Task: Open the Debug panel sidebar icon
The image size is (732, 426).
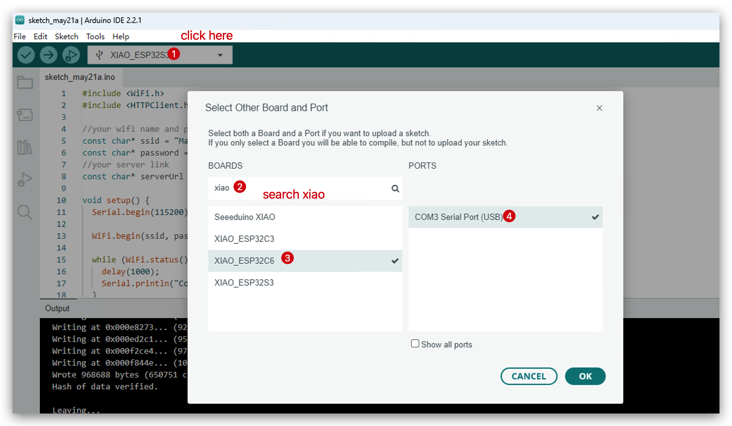Action: tap(25, 180)
